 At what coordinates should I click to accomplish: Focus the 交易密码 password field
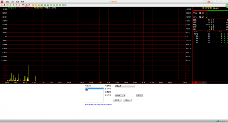point(125,92)
